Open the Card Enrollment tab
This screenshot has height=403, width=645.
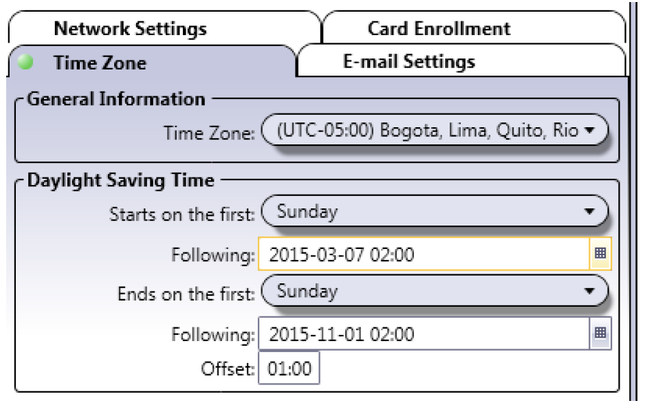[474, 28]
